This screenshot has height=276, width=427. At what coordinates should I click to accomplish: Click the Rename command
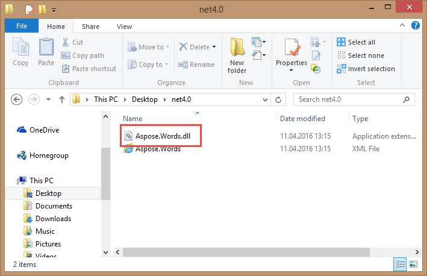click(196, 64)
